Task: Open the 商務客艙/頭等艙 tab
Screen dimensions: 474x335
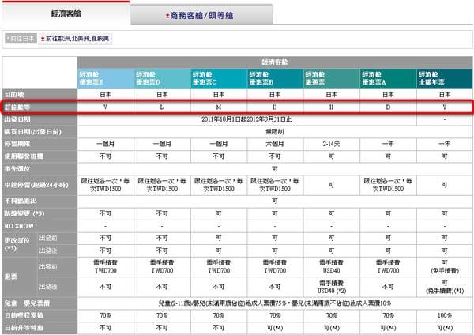Action: click(201, 16)
